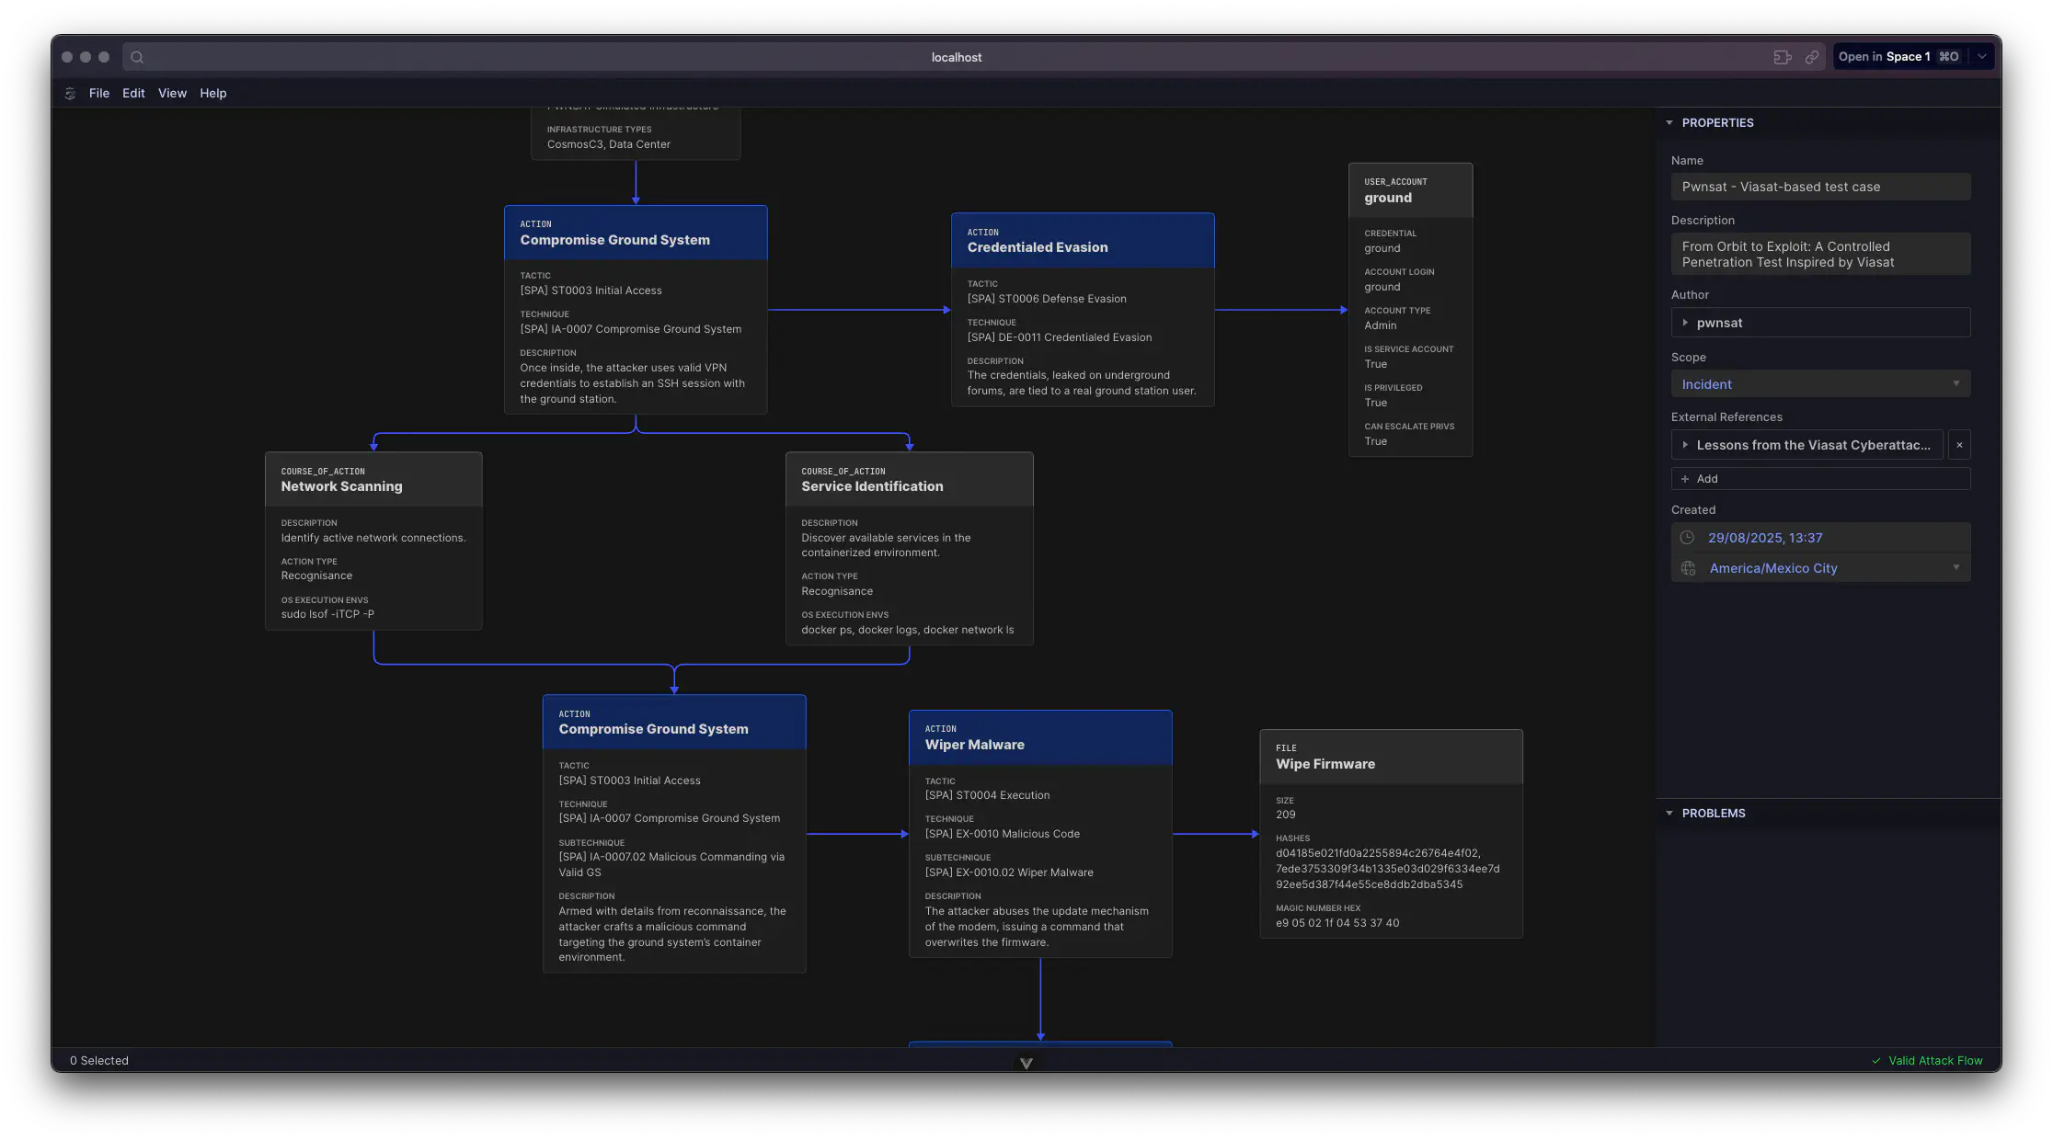
Task: Edit the Name field Pwnsat test case
Action: coord(1820,187)
